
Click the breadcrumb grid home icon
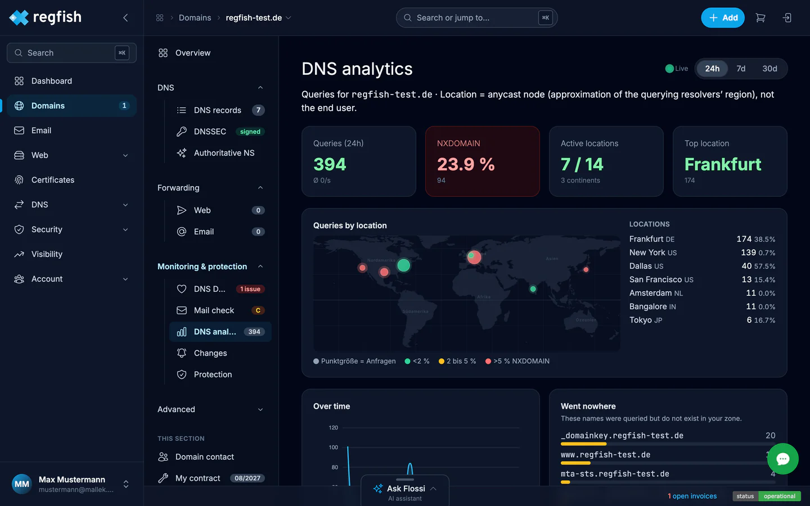coord(160,18)
